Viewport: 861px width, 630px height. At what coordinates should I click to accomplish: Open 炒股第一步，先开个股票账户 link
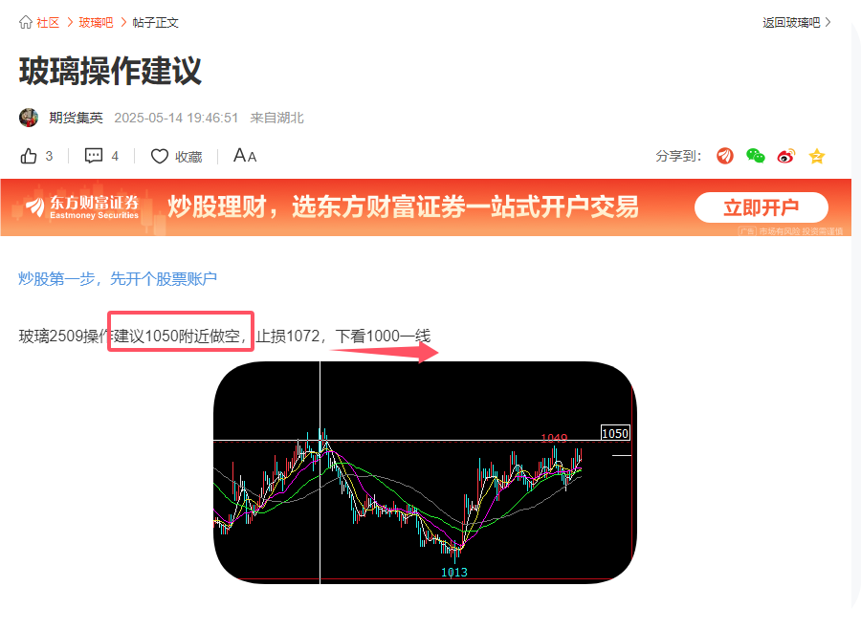click(x=118, y=279)
